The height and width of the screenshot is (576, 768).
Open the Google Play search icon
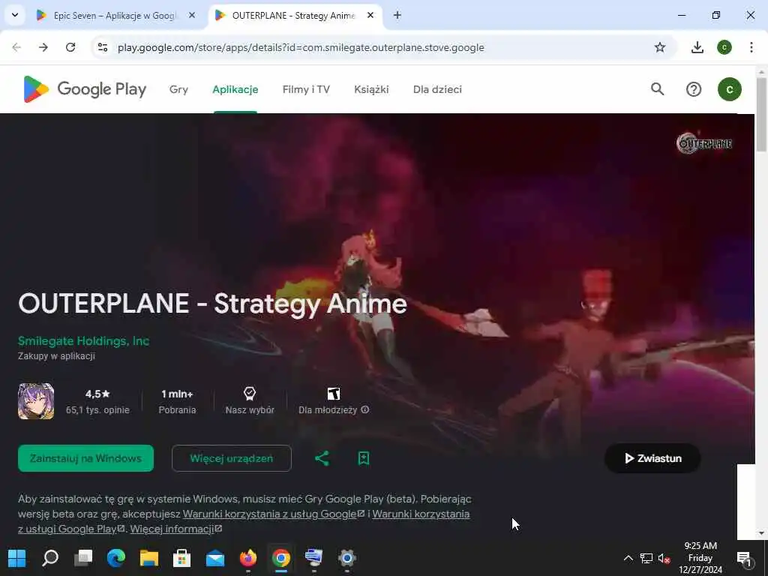(x=657, y=89)
